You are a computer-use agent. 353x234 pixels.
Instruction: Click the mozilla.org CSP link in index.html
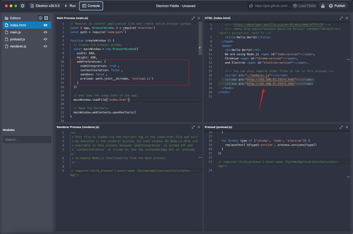point(278,25)
